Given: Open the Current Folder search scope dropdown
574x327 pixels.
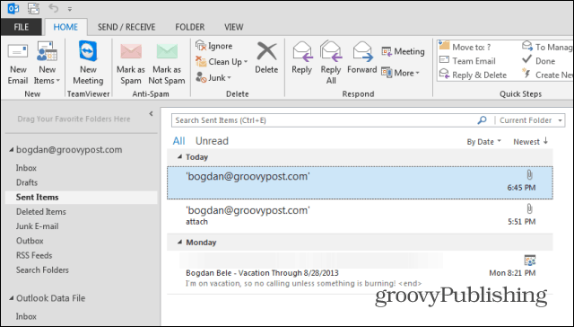Looking at the screenshot, I should click(530, 120).
